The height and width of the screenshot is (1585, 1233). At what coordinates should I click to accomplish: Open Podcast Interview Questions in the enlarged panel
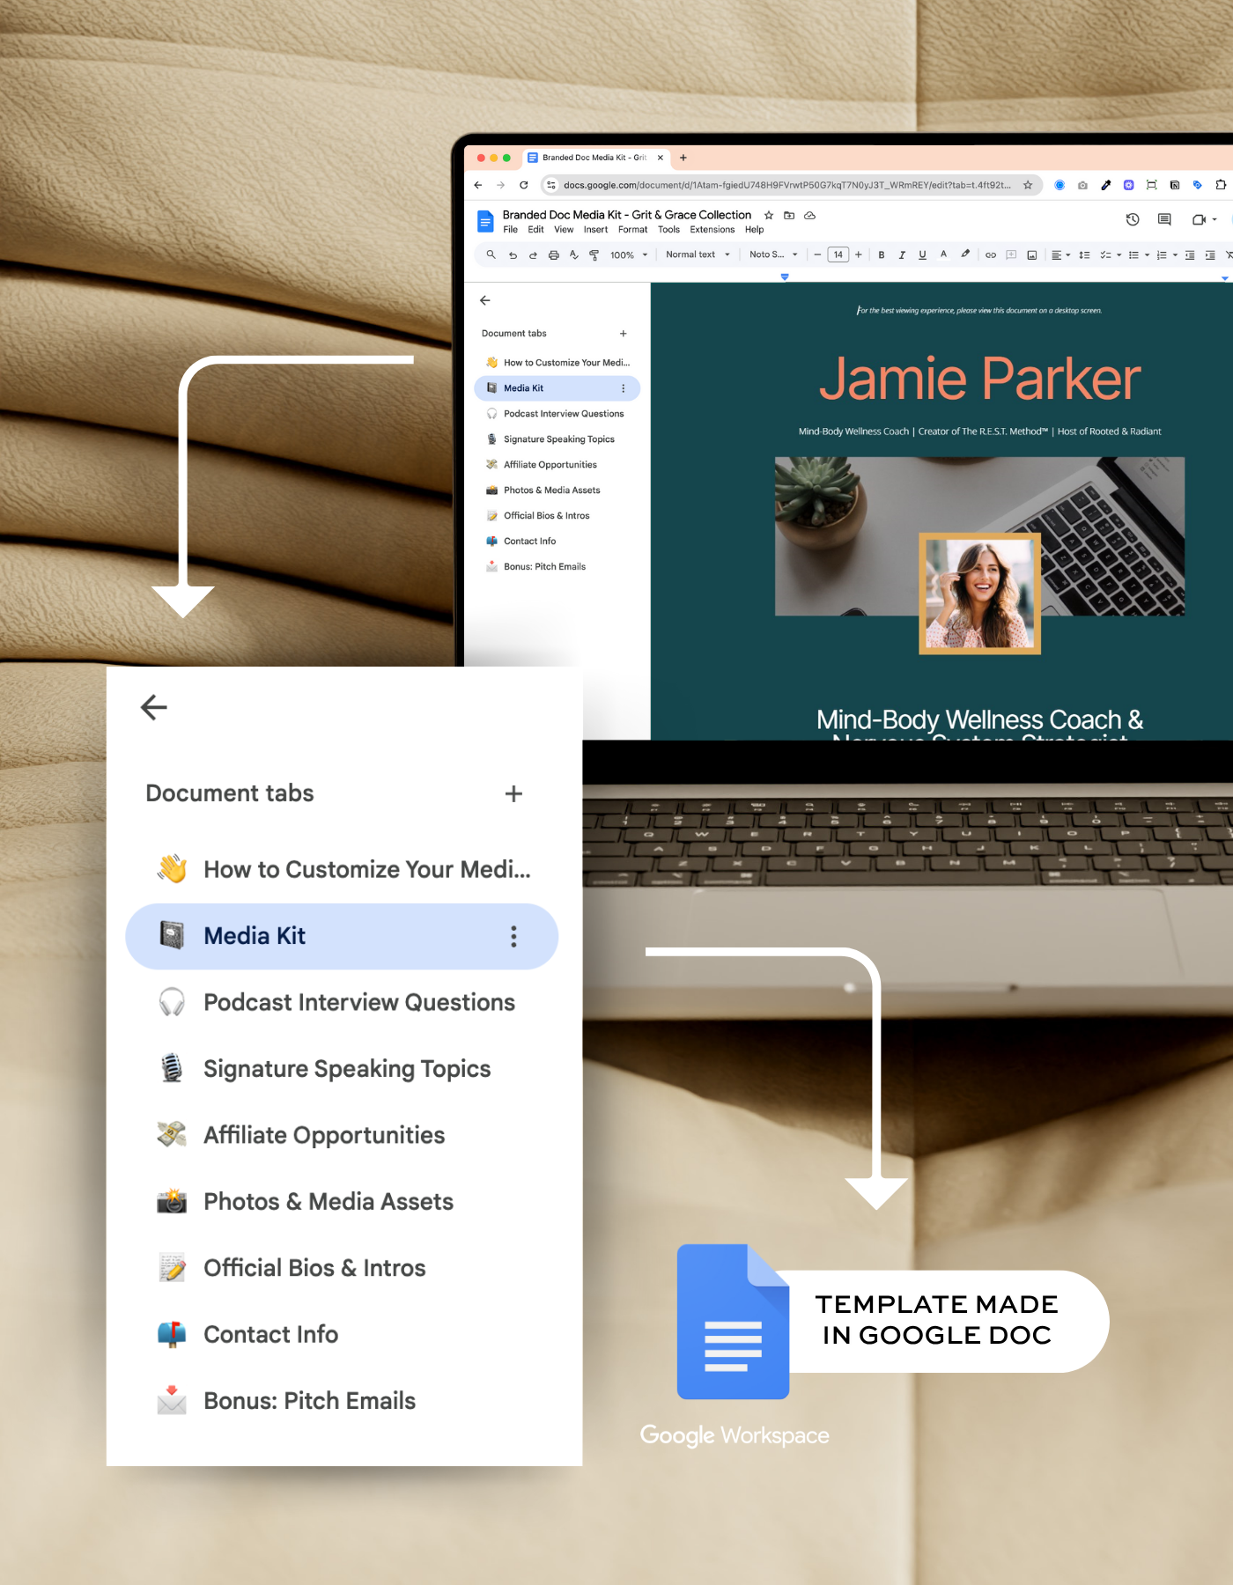pos(358,1003)
